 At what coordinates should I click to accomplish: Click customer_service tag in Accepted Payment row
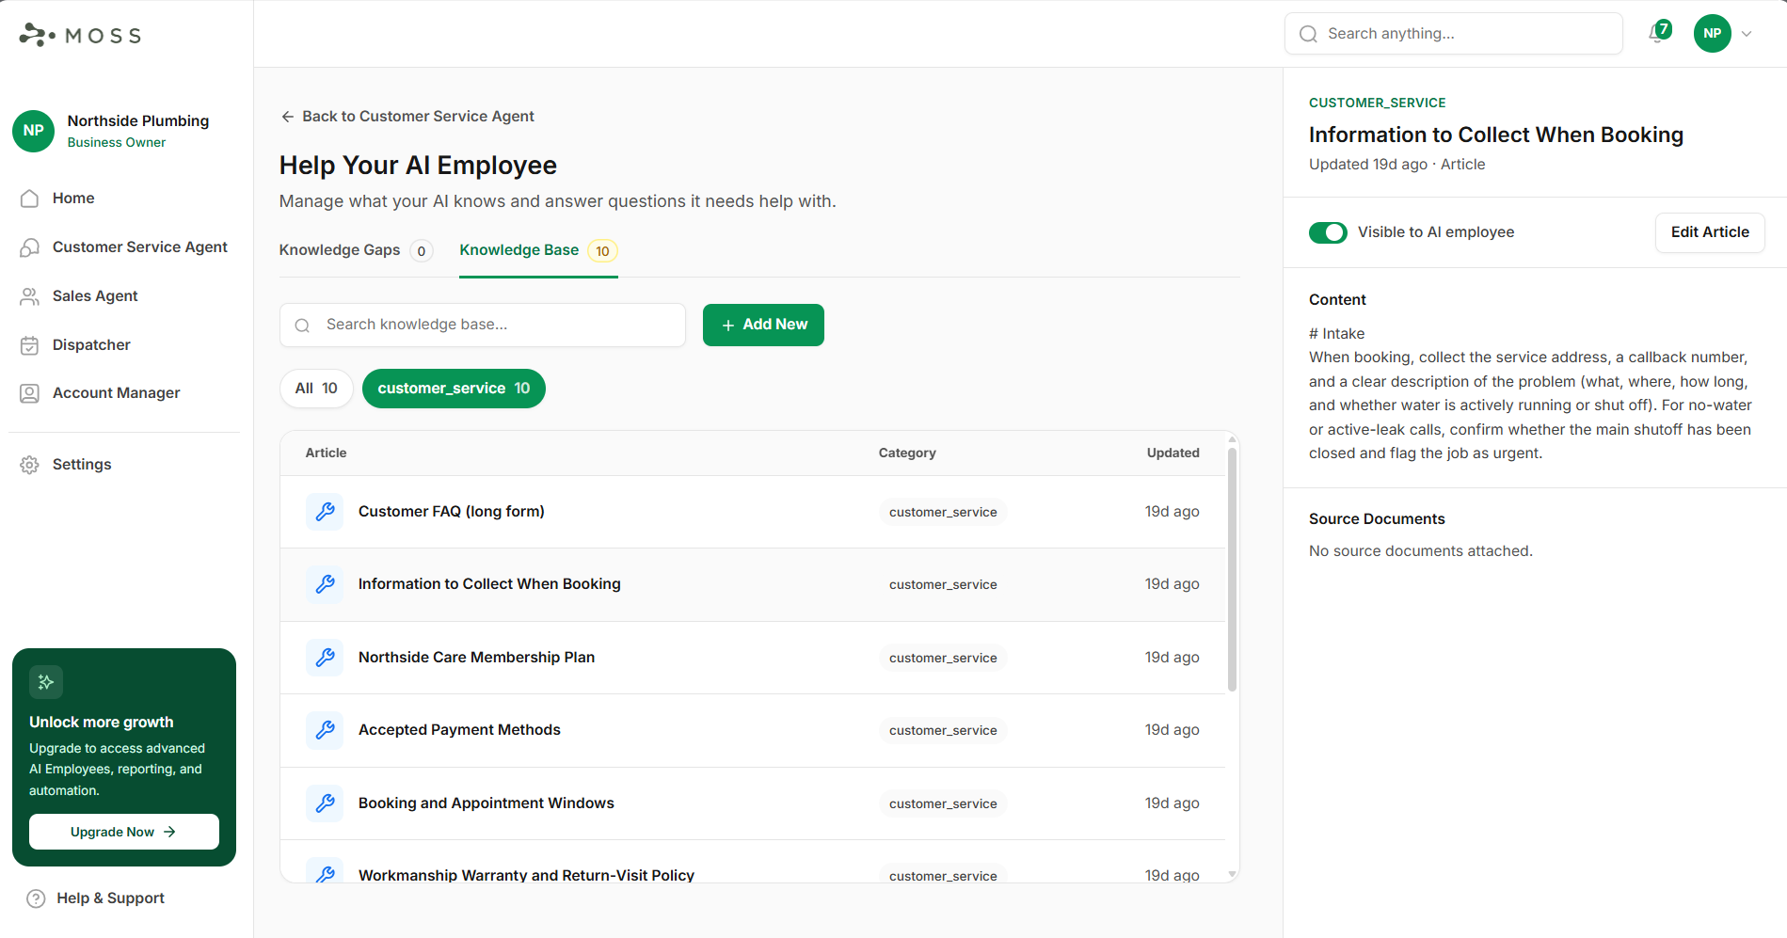[943, 730]
